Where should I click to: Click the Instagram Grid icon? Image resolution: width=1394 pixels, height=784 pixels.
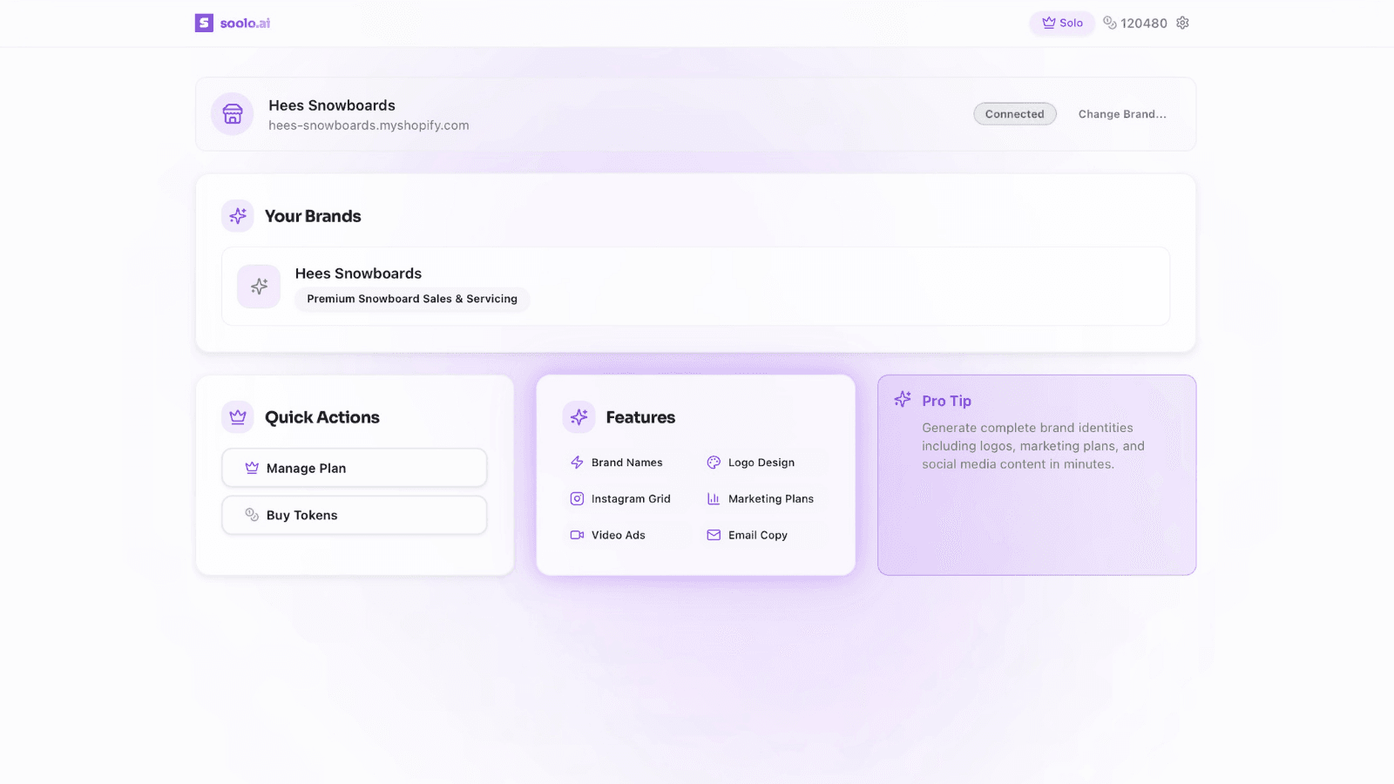[577, 499]
